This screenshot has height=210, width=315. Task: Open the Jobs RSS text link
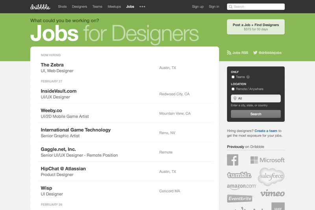tap(240, 53)
